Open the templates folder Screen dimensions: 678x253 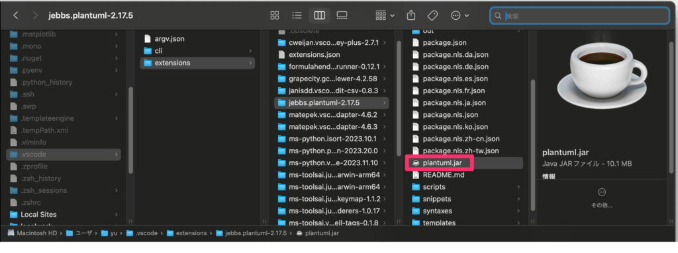[465, 223]
